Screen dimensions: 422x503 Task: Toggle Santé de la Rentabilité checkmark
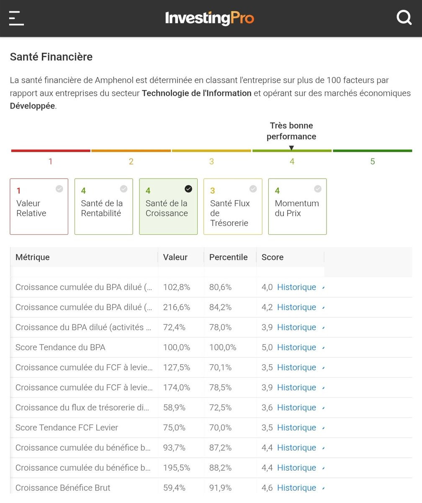coord(124,189)
